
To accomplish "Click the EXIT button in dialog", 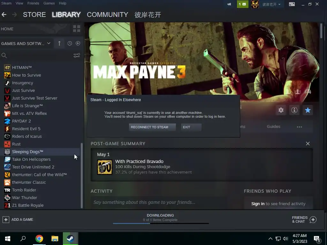I will (x=191, y=127).
